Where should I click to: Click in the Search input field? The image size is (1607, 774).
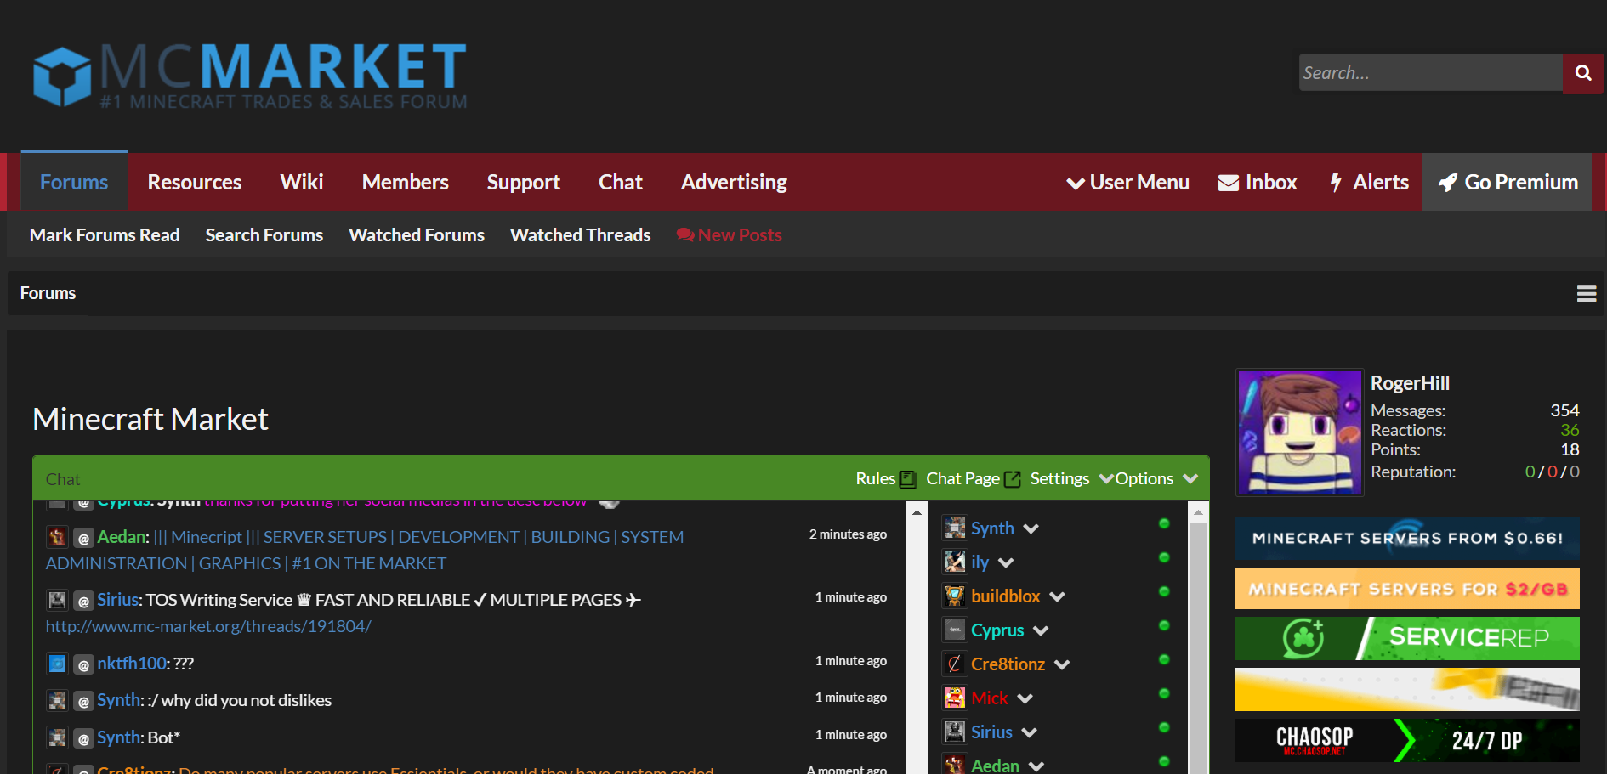[x=1430, y=73]
